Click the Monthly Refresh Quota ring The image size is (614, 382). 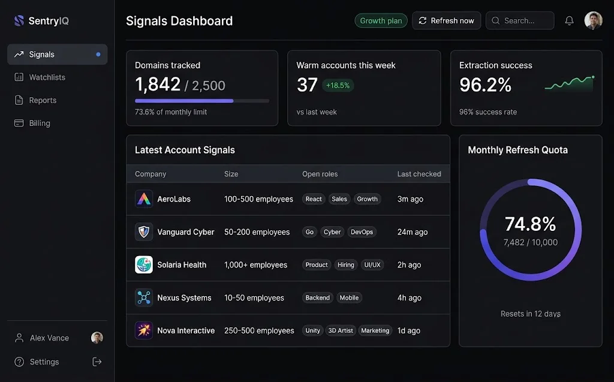(x=531, y=230)
